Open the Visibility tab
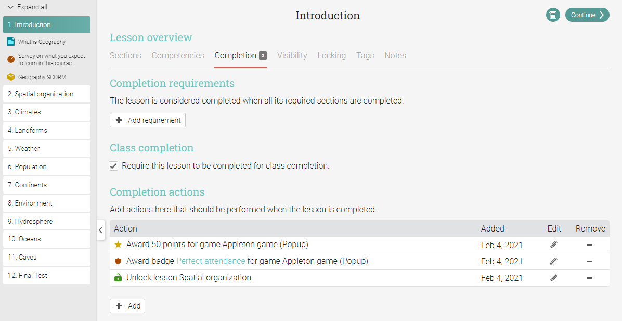The width and height of the screenshot is (622, 321). point(292,56)
